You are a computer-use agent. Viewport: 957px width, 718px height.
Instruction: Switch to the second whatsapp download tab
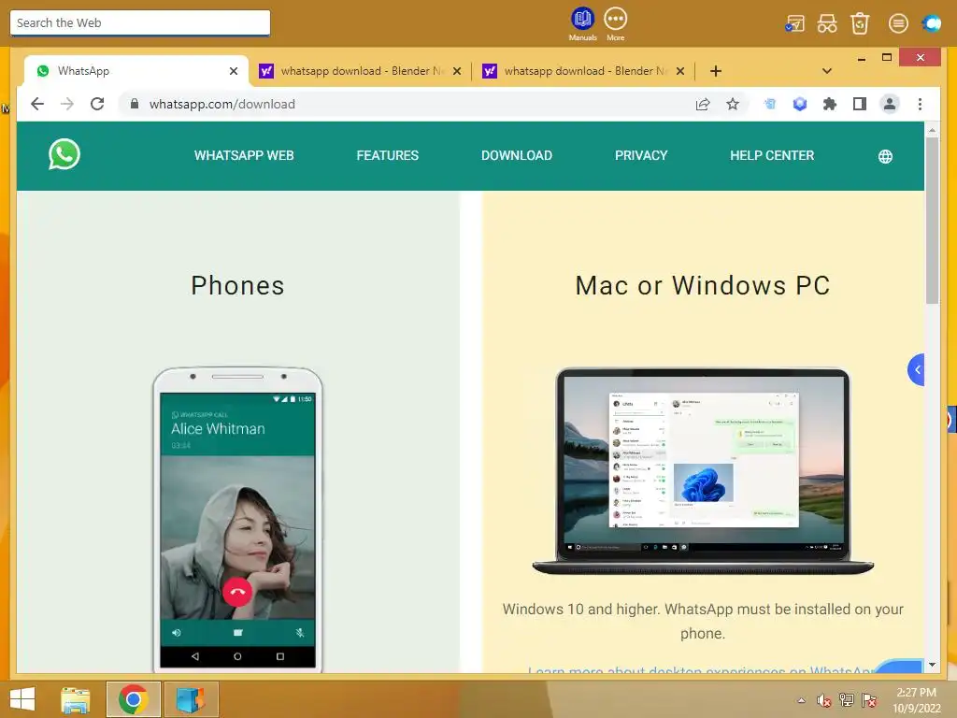point(360,71)
